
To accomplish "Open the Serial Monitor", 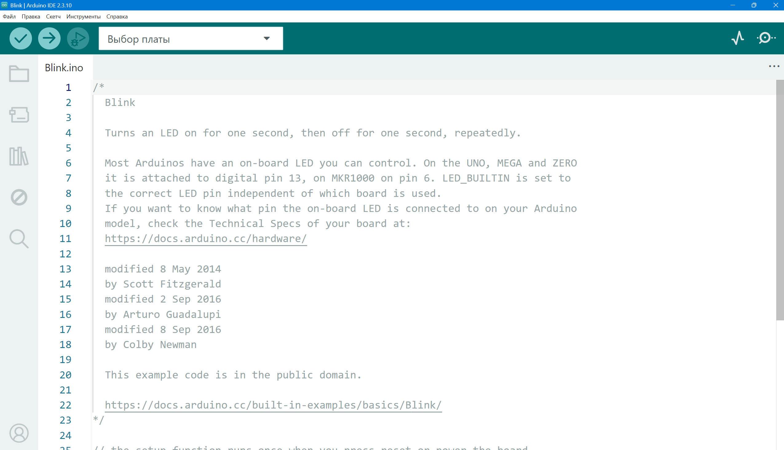I will tap(766, 38).
